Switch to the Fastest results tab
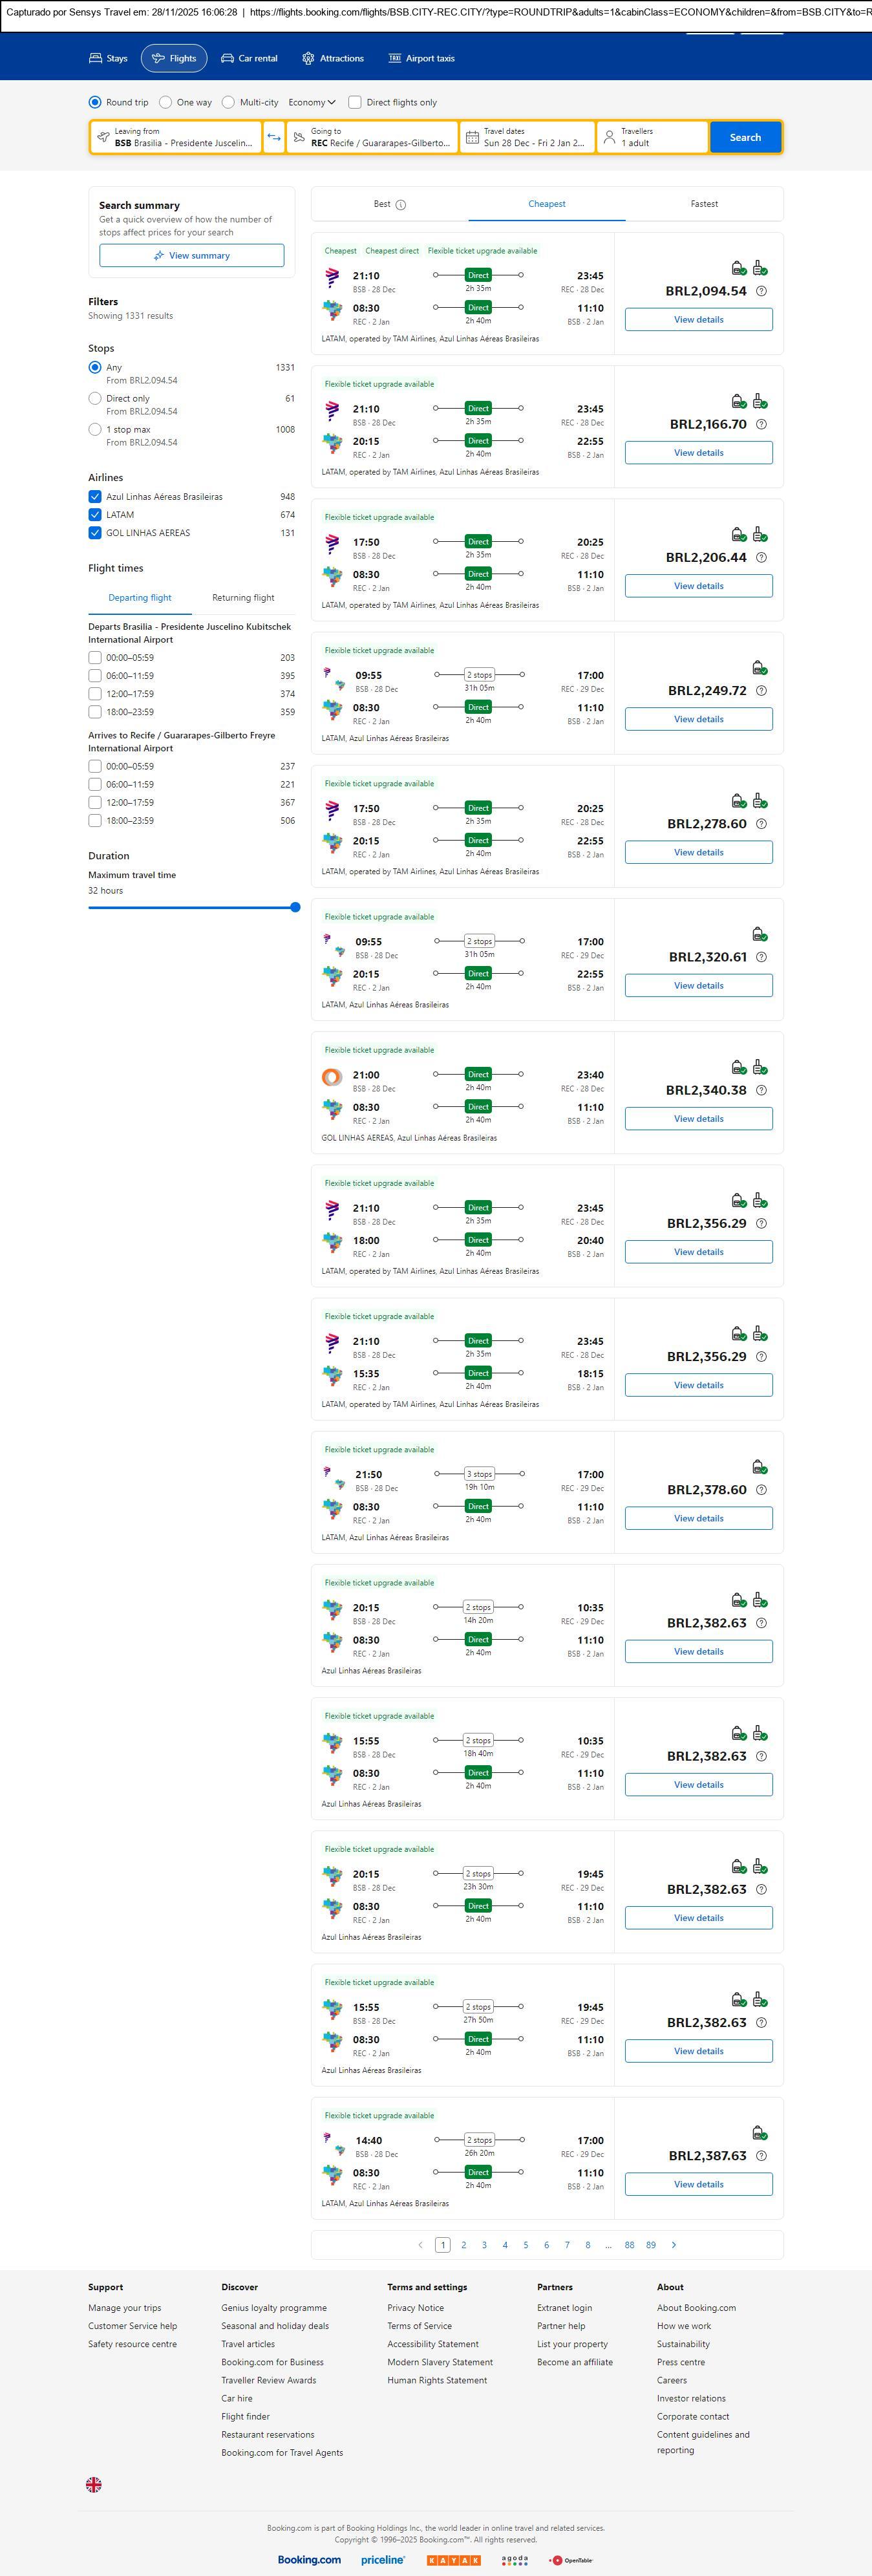 tap(704, 204)
